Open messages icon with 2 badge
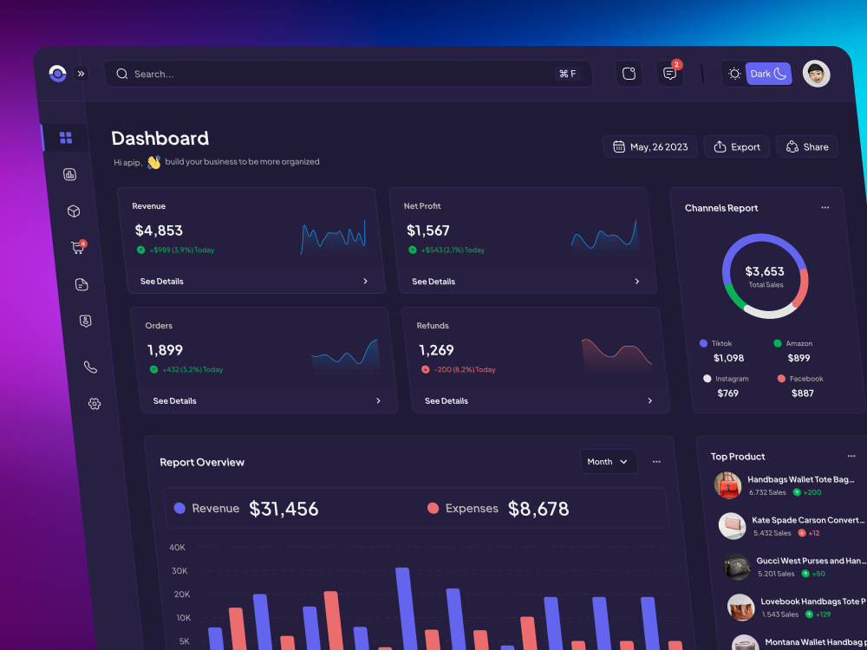867x650 pixels. (670, 74)
